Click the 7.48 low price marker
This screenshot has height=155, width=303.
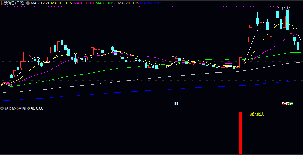coord(8,85)
